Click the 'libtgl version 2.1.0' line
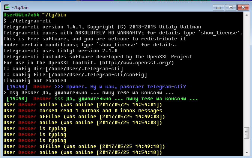The image size is (252, 158). tap(60, 51)
